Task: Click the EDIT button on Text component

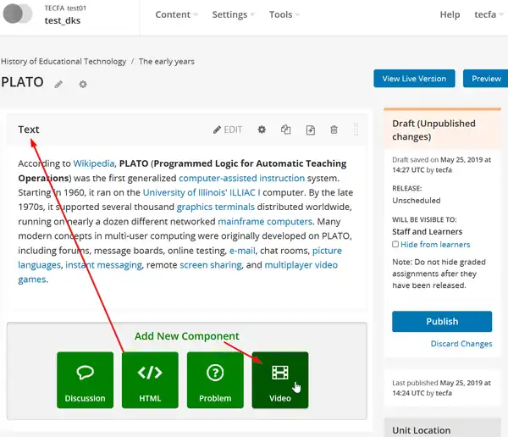Action: coord(228,130)
